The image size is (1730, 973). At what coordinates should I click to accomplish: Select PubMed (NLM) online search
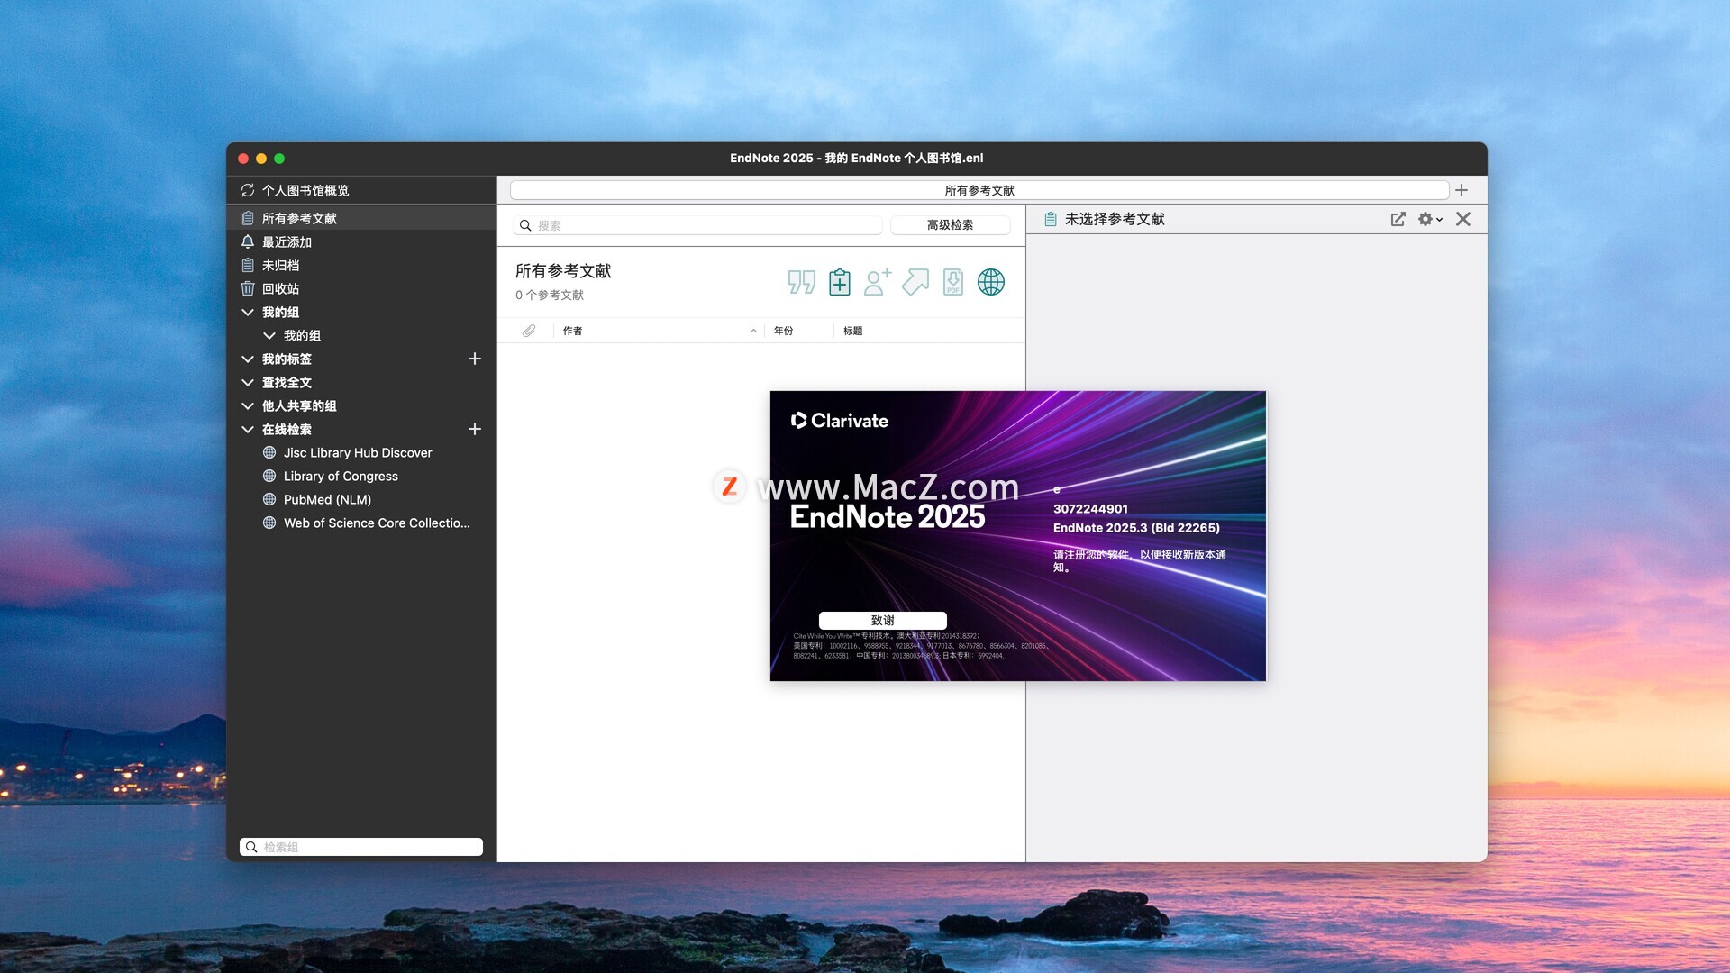327,500
